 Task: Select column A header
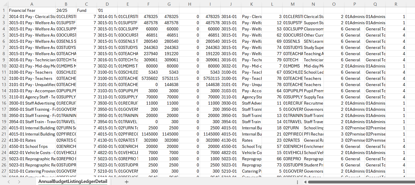pyautogui.click(x=32, y=4)
